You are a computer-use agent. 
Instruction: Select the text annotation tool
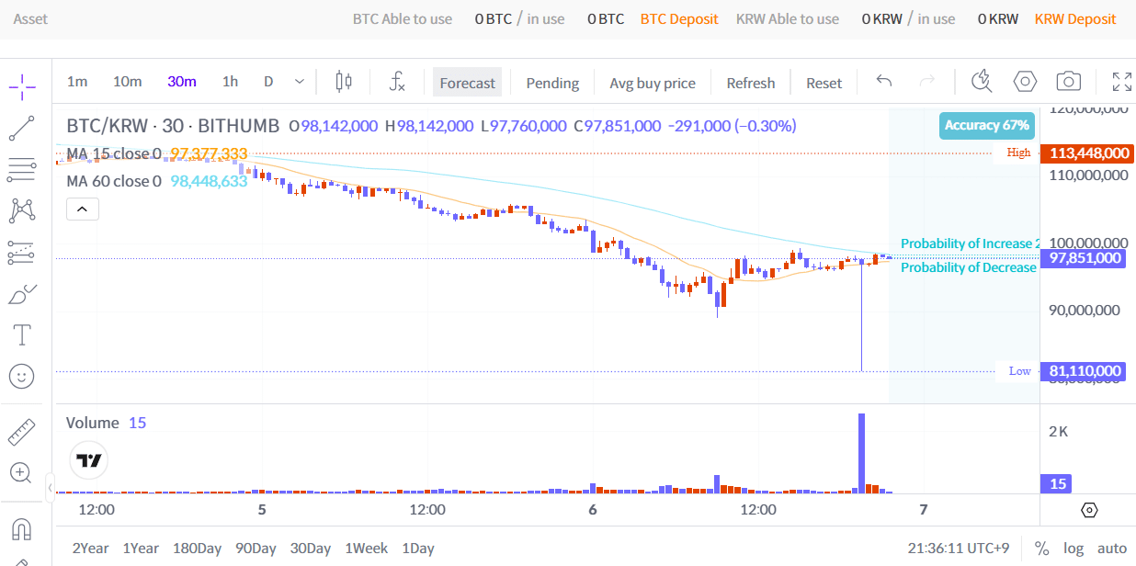(22, 334)
